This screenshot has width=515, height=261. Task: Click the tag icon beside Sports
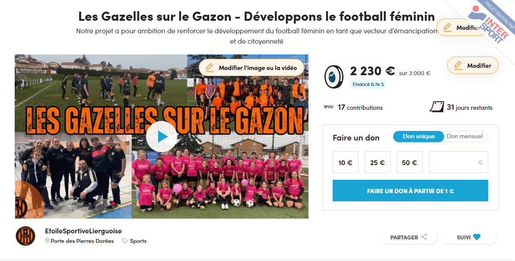(x=125, y=241)
